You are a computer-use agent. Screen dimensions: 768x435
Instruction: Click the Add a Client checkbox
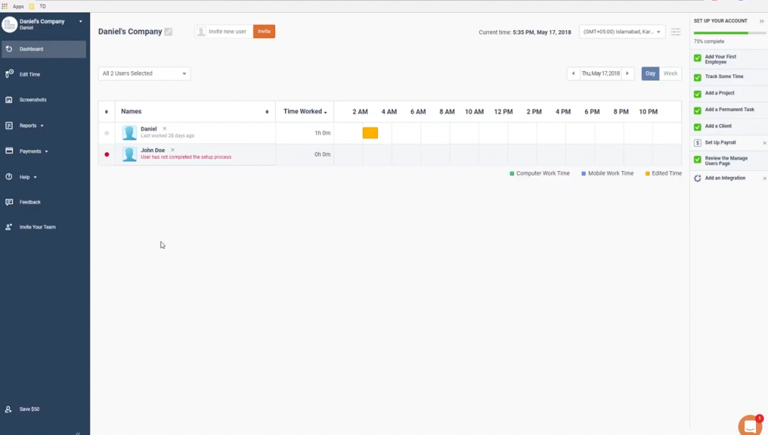coord(697,127)
